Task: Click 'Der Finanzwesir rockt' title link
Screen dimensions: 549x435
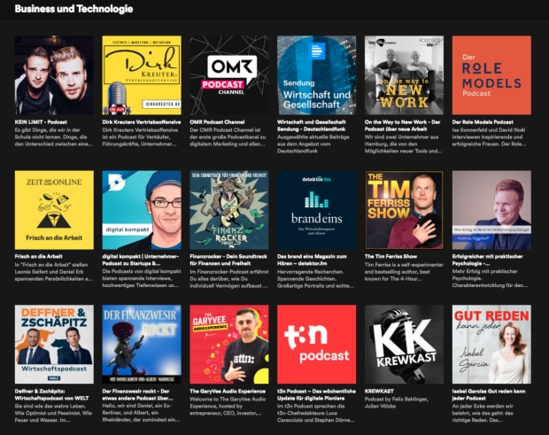Action: (x=137, y=395)
